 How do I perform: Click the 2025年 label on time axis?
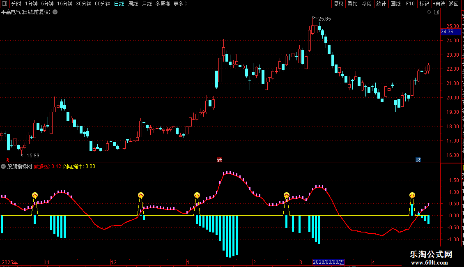pos(10,262)
